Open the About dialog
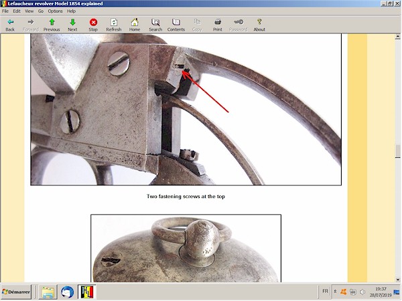This screenshot has width=402, height=301. pyautogui.click(x=259, y=25)
